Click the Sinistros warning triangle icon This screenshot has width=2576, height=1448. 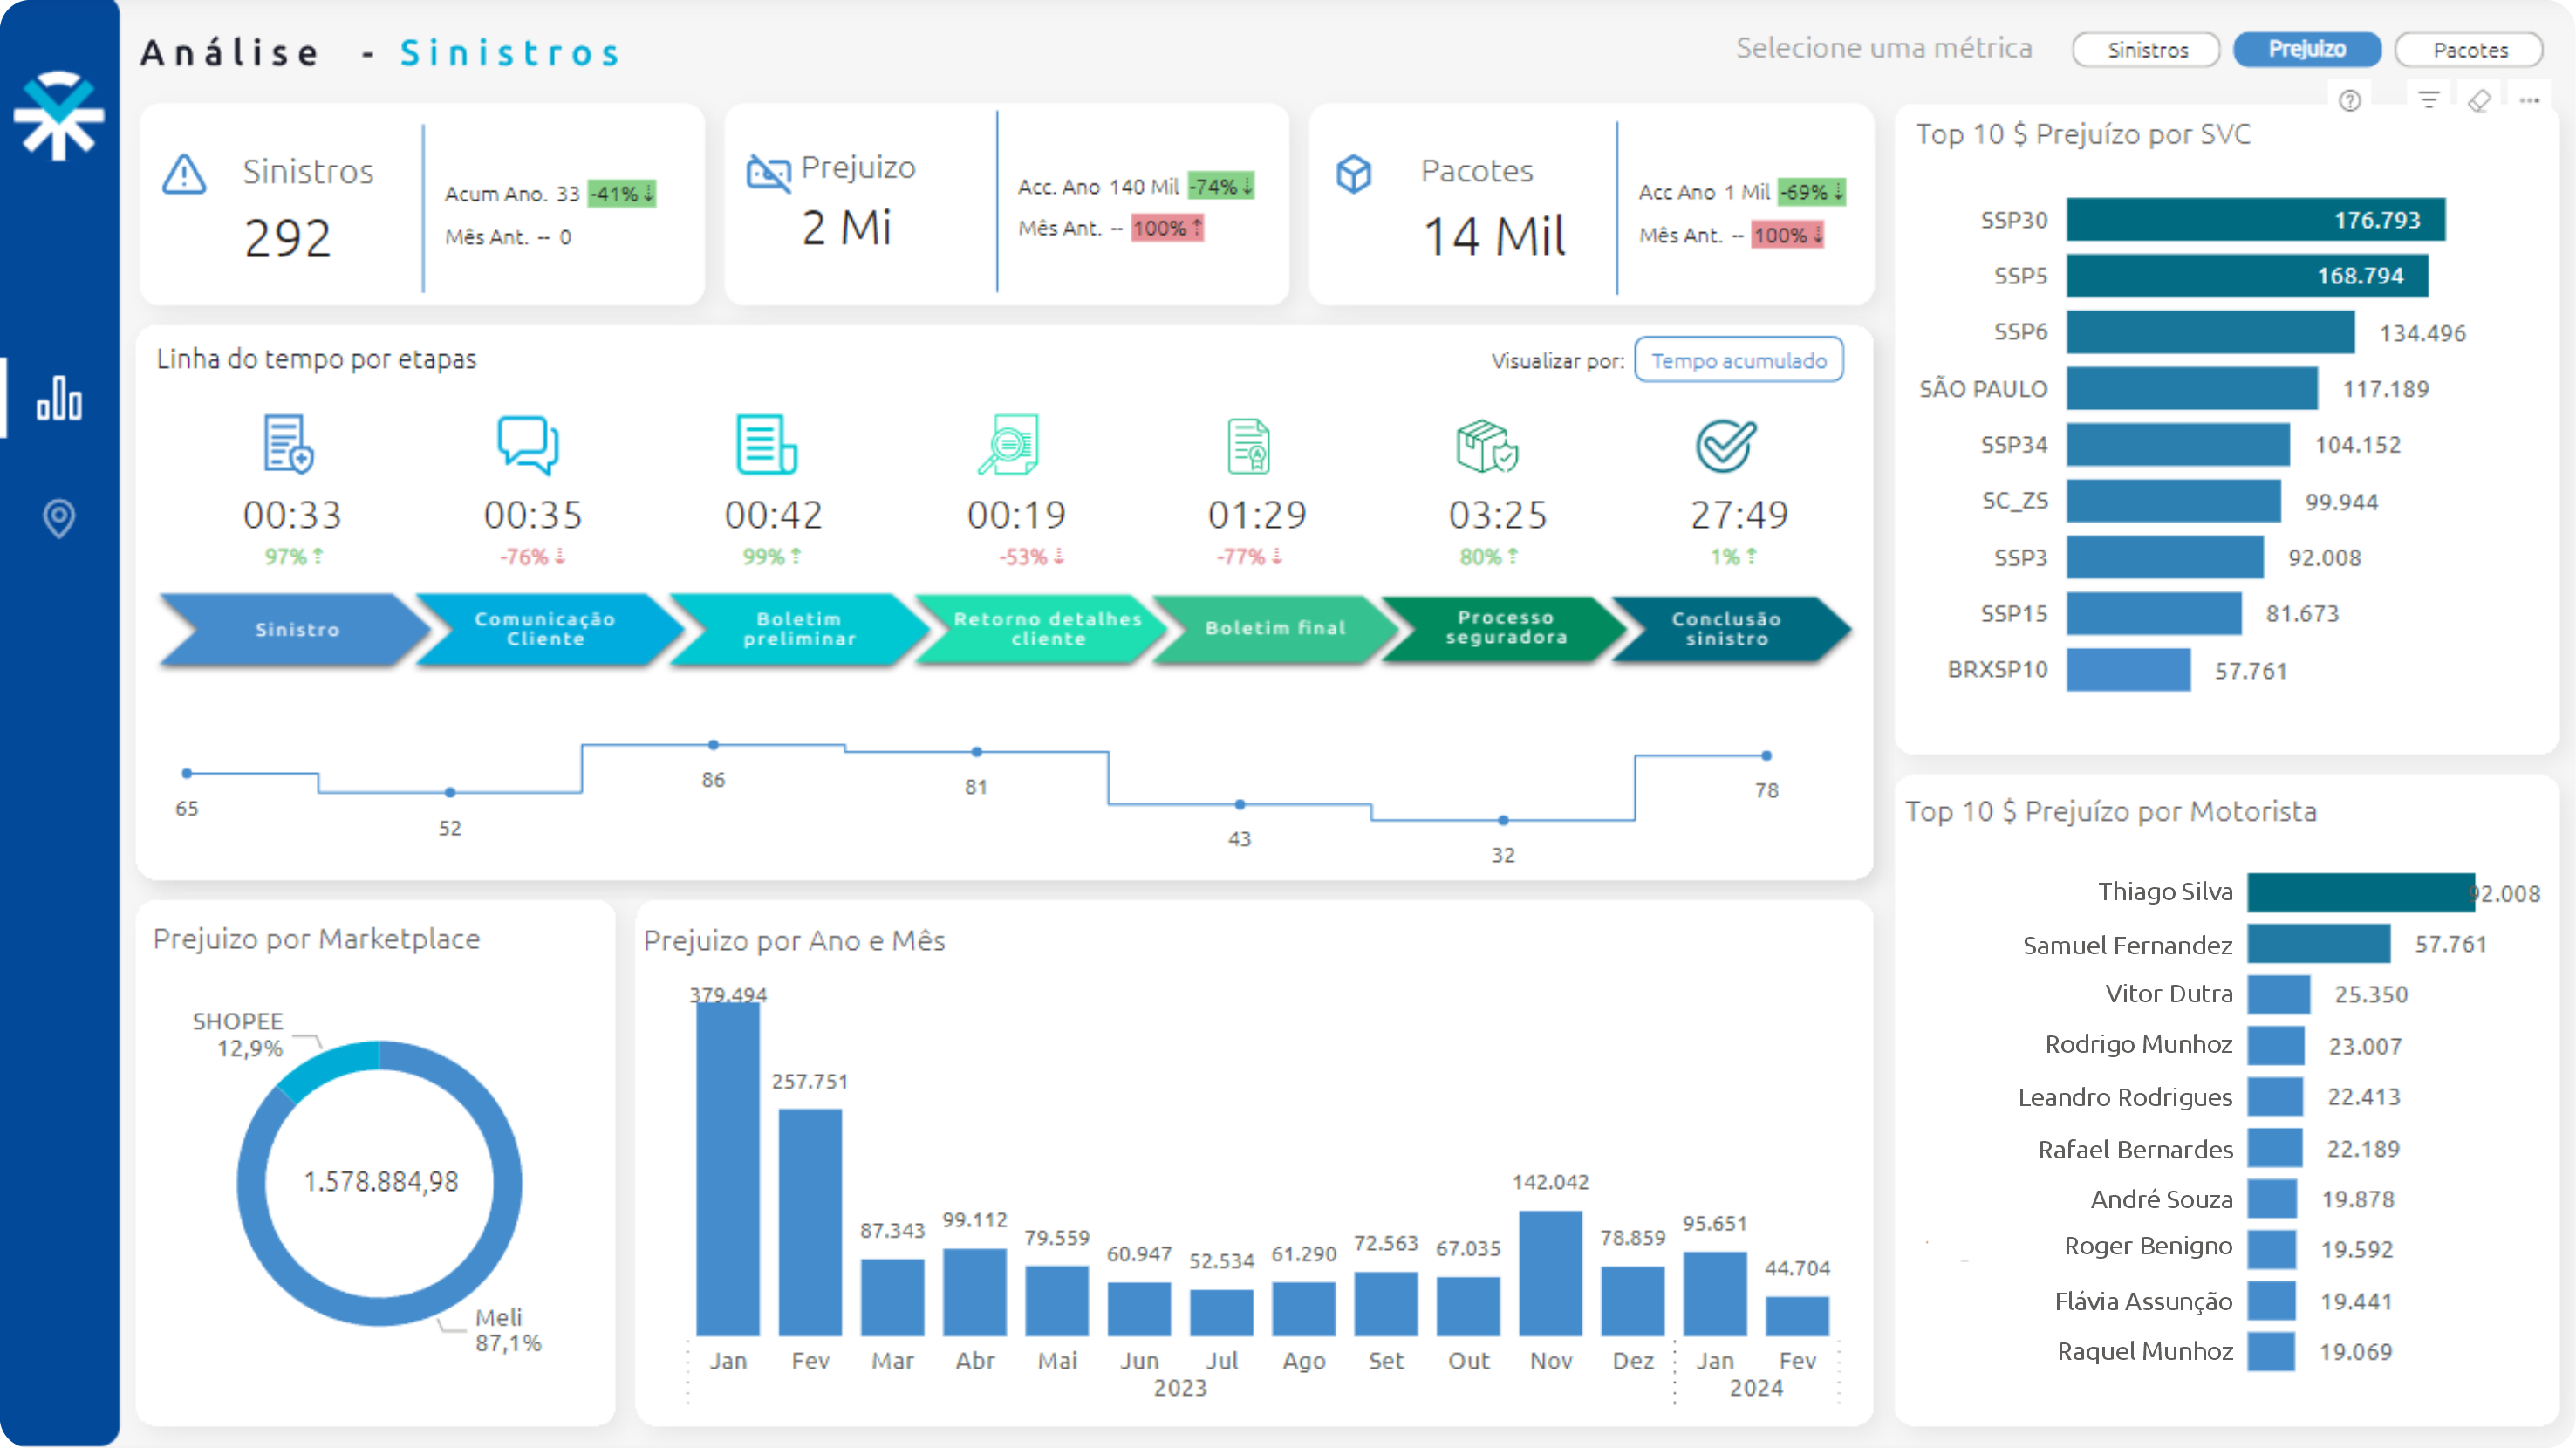184,174
